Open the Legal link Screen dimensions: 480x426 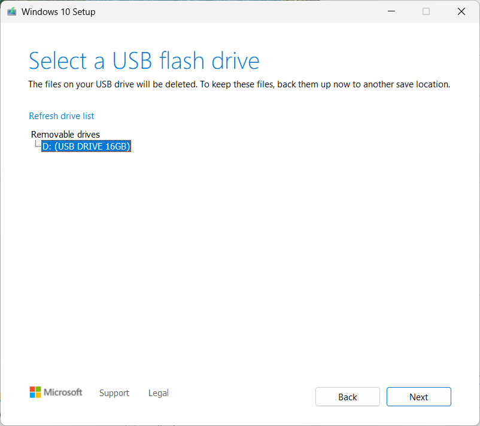pos(158,393)
